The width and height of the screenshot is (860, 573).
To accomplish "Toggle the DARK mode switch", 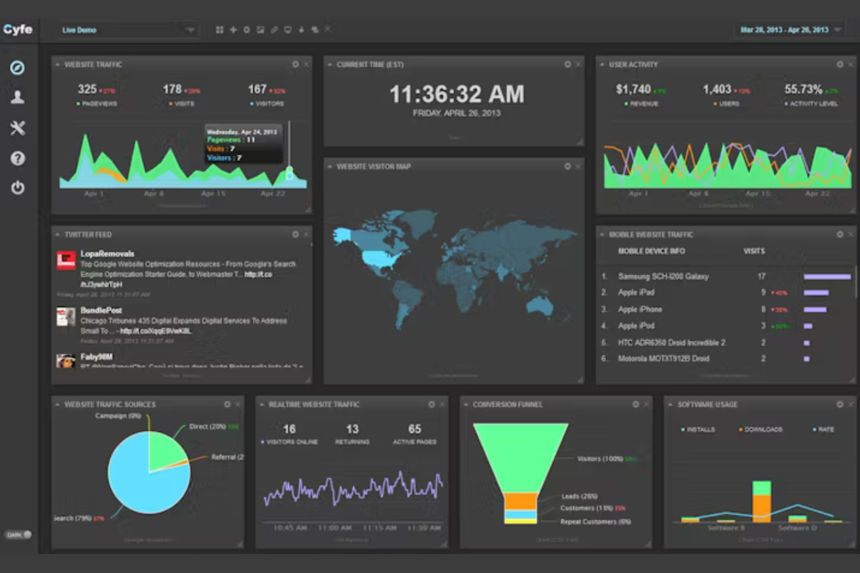I will [x=18, y=535].
